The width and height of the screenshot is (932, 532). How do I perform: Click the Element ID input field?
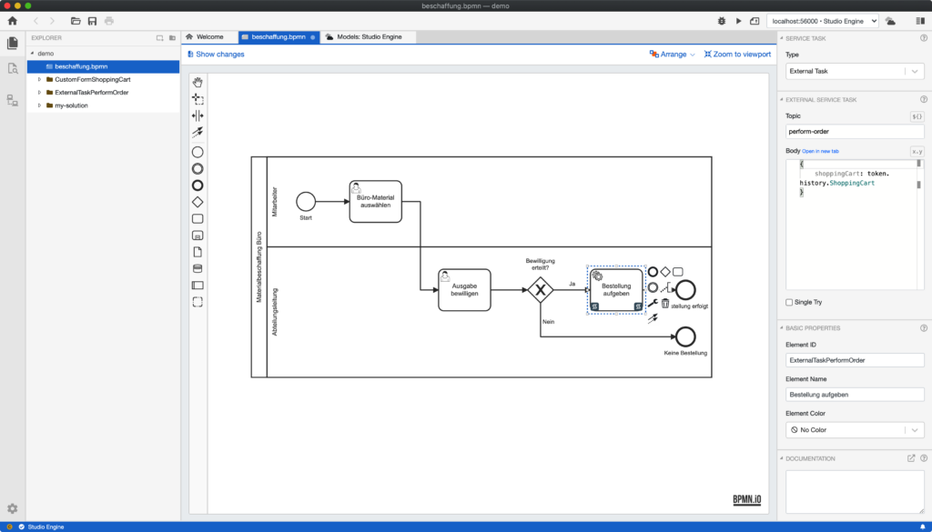pyautogui.click(x=855, y=360)
